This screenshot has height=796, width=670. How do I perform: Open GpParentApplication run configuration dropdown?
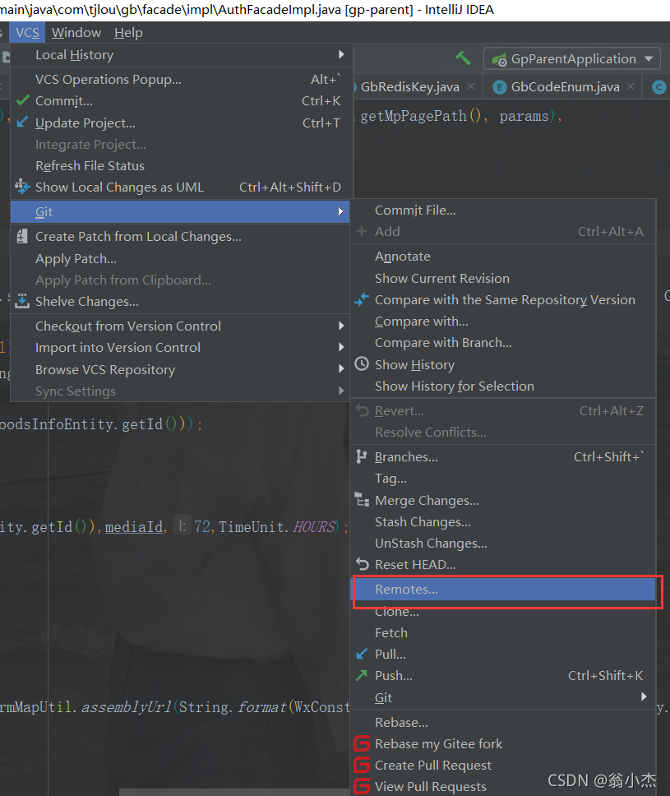click(572, 59)
